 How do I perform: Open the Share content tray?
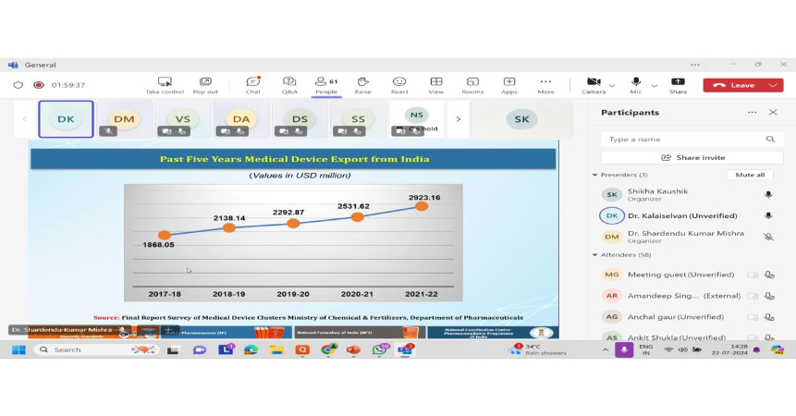pos(678,83)
